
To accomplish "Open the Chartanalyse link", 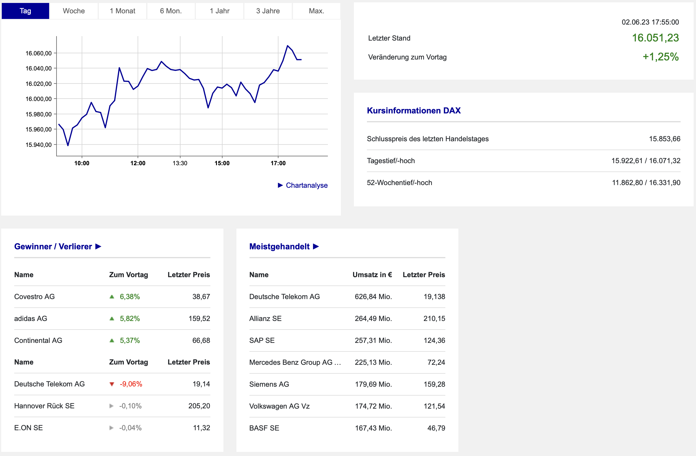I will coord(307,185).
